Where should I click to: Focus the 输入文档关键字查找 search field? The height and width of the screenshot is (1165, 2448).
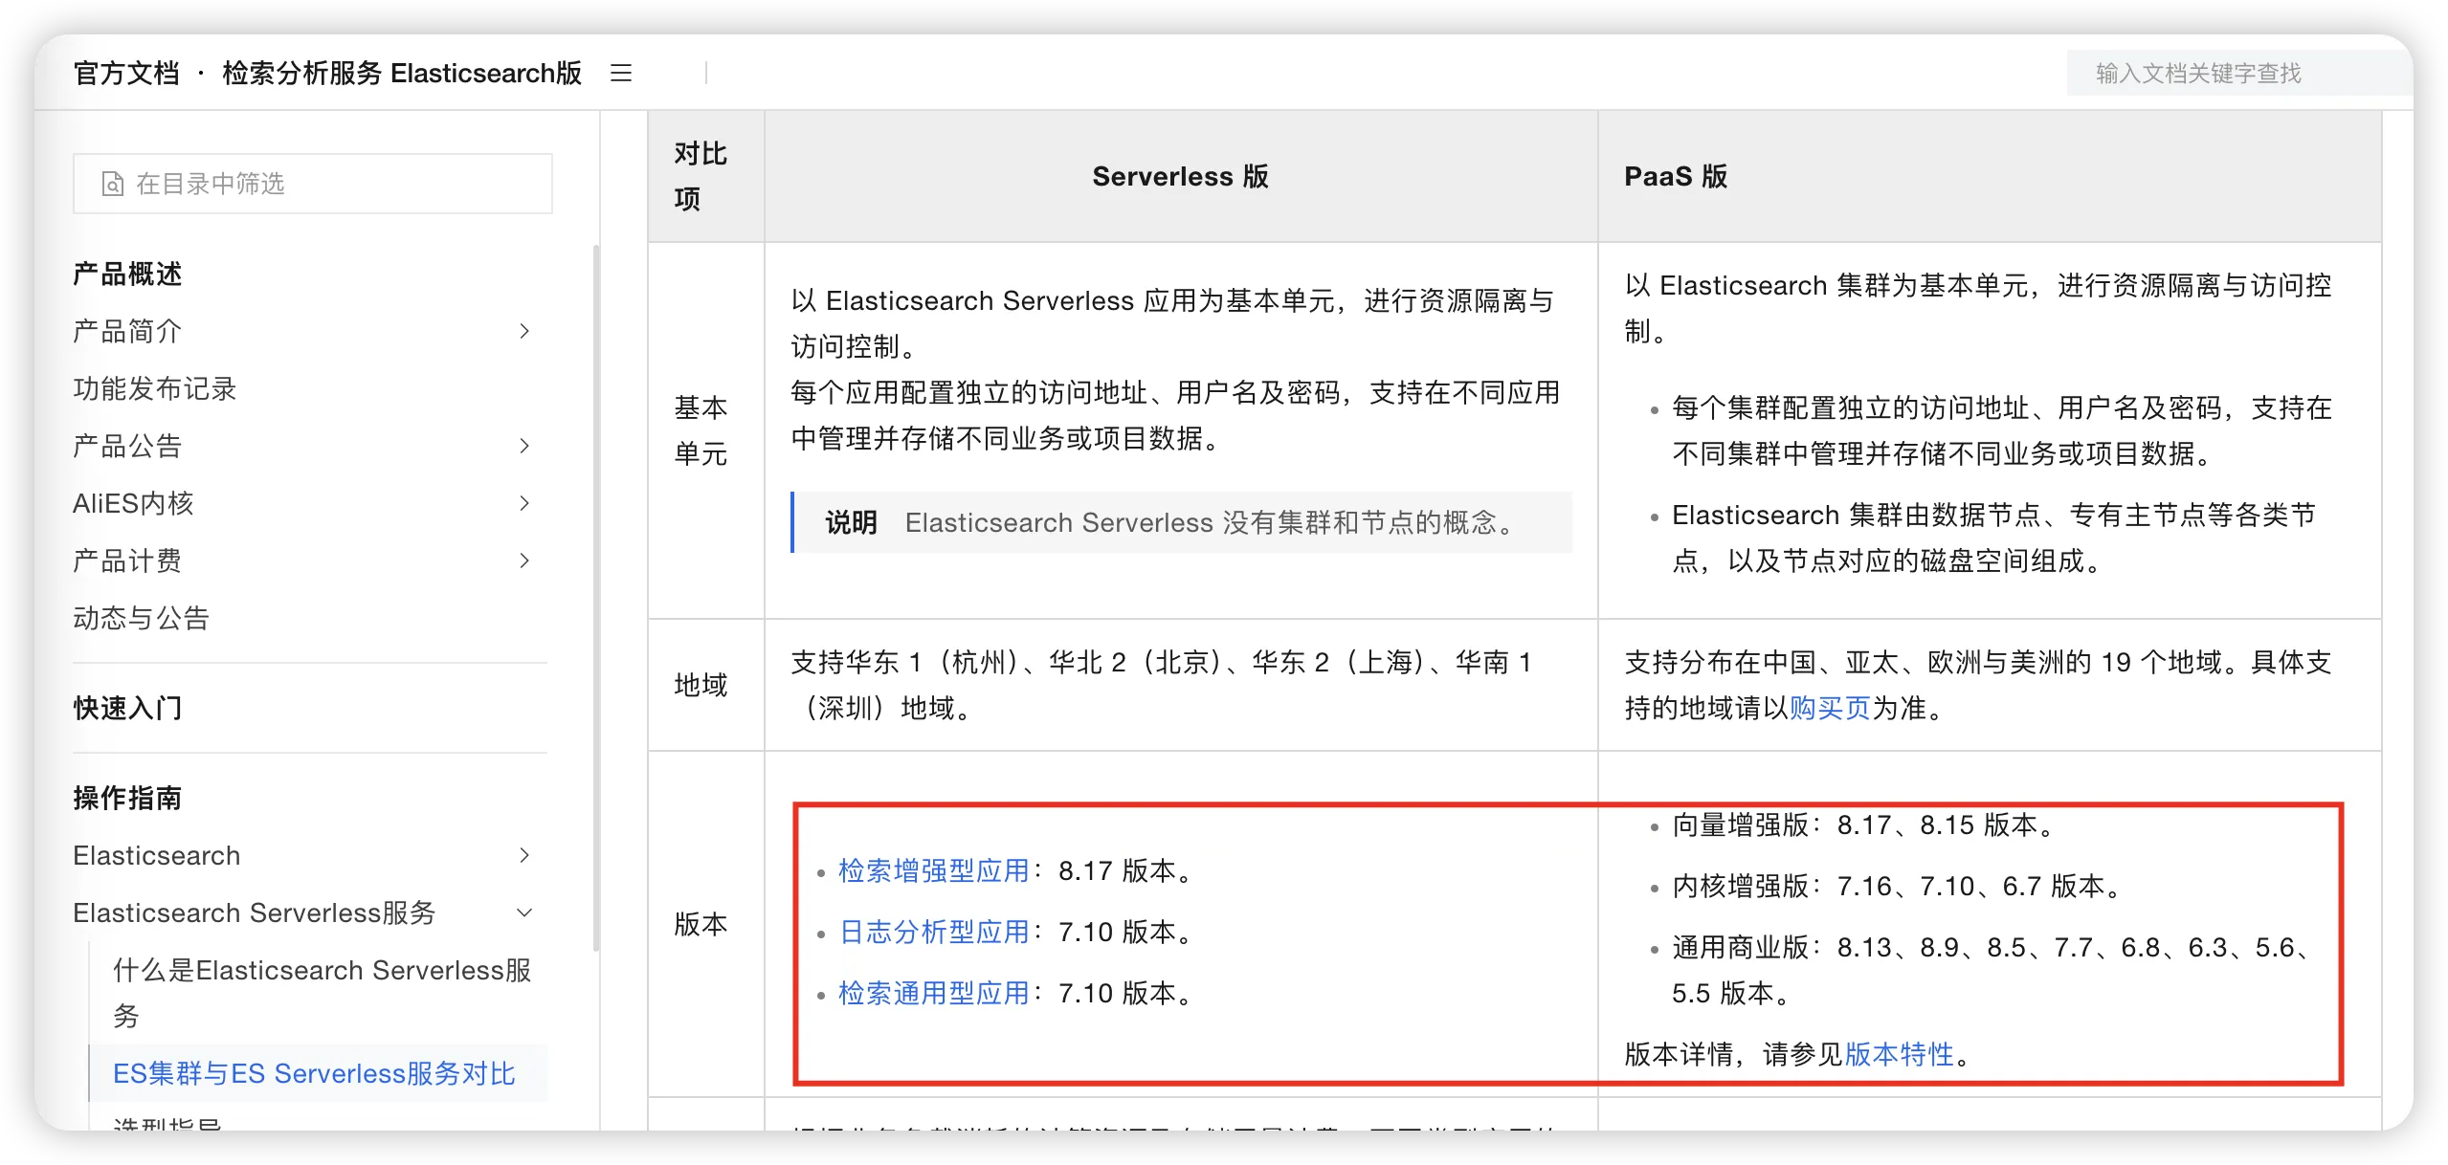[x=2230, y=73]
